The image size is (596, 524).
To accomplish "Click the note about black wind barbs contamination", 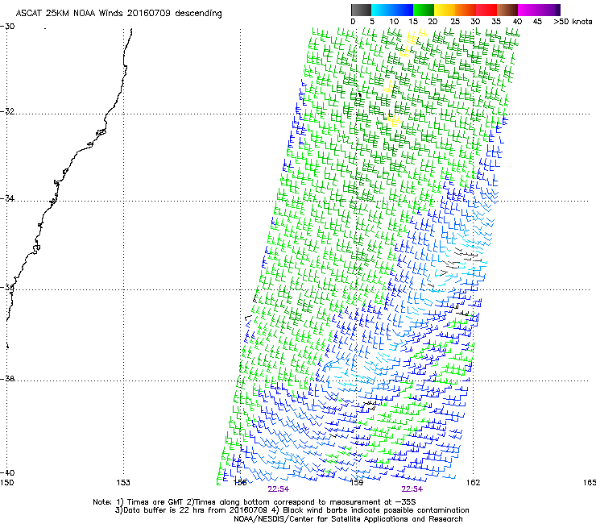I will click(370, 510).
